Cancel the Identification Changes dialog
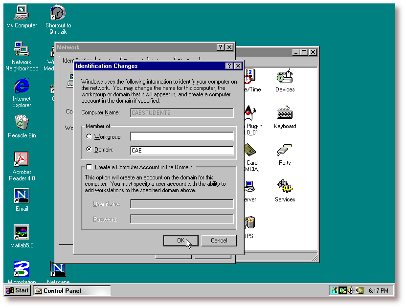406x308 pixels. tap(219, 241)
